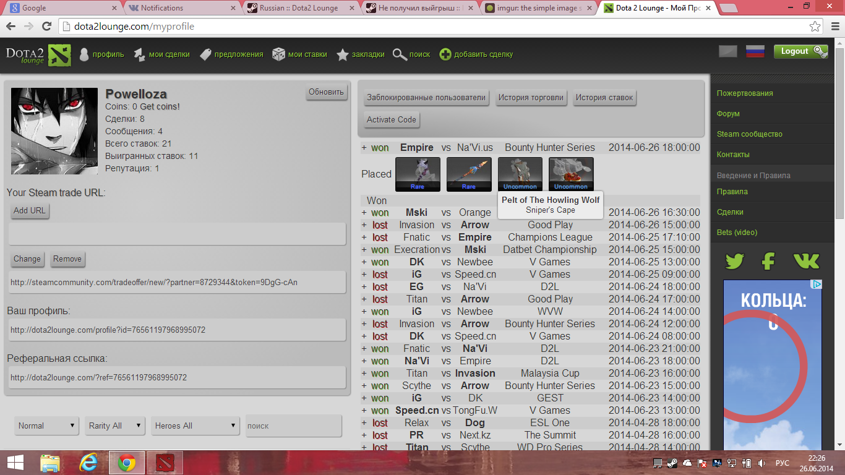Click the Steam tray icon
This screenshot has width=845, height=475.
pos(673,463)
